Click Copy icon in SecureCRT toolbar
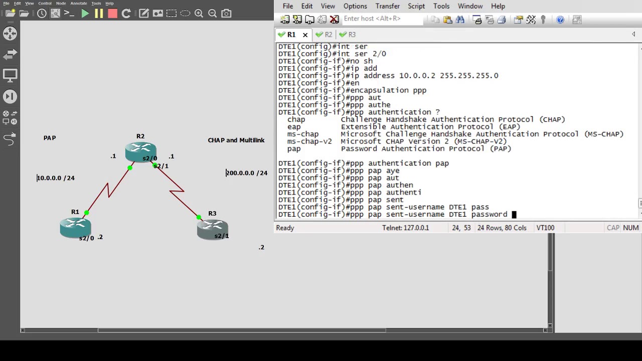 (435, 20)
